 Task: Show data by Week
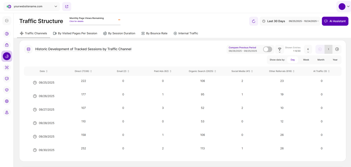306,60
